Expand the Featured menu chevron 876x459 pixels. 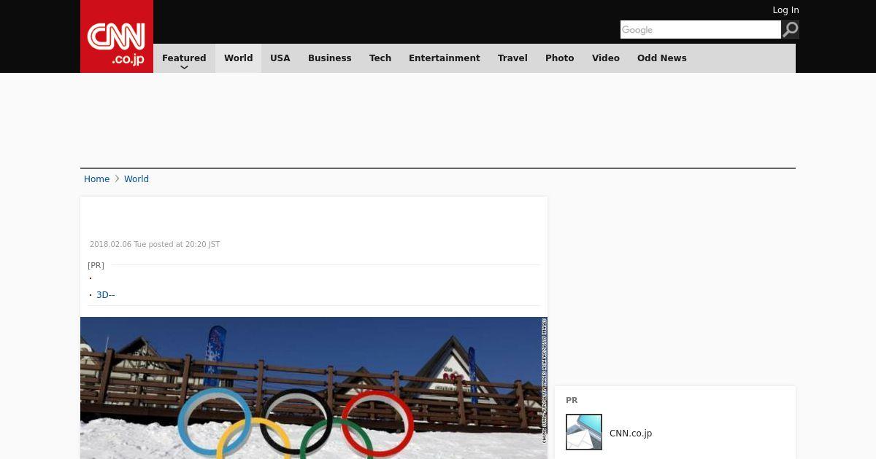pos(184,67)
